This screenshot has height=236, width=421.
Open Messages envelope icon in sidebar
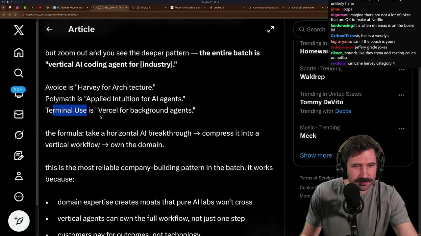[19, 114]
